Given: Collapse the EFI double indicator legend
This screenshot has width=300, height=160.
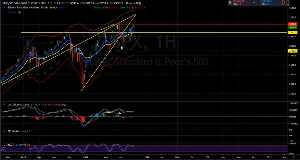Looking at the screenshot, I should (4, 131).
